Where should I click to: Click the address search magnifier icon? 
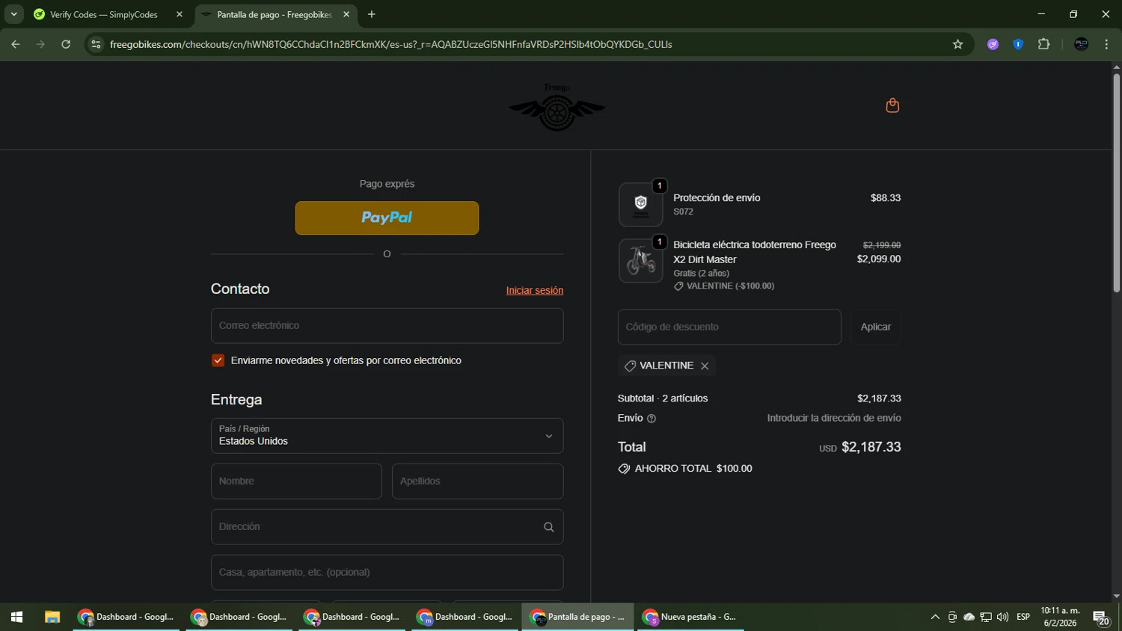548,527
